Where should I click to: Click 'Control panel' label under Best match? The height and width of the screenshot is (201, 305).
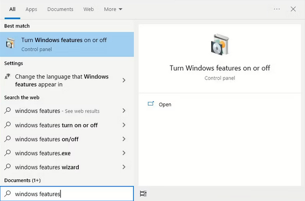36,49
